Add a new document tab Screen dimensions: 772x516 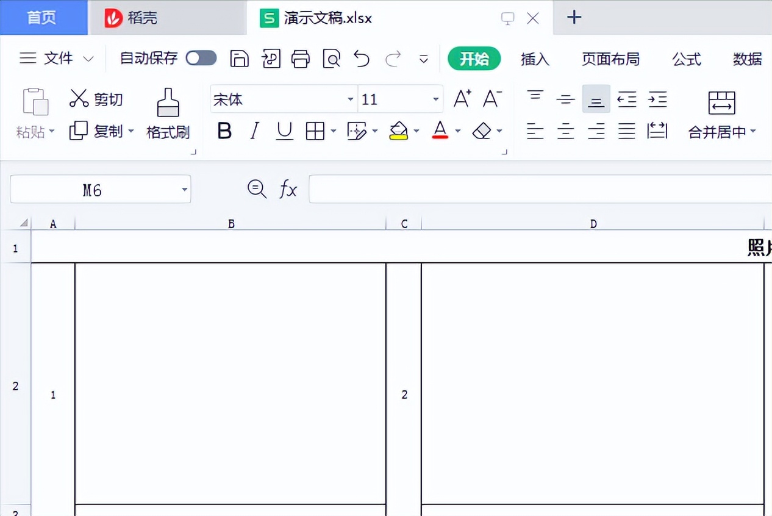(574, 18)
